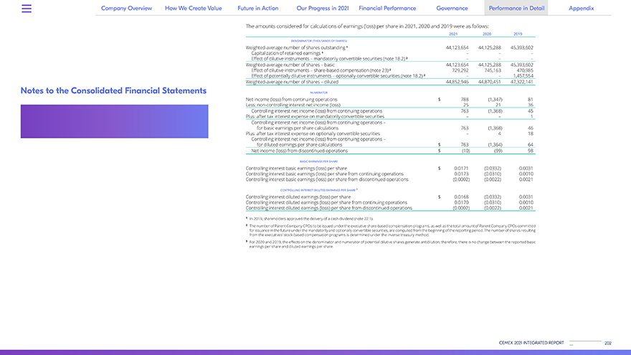Select the Performance in Detail tab
Viewport: 631px width, 355px height.
[x=516, y=8]
